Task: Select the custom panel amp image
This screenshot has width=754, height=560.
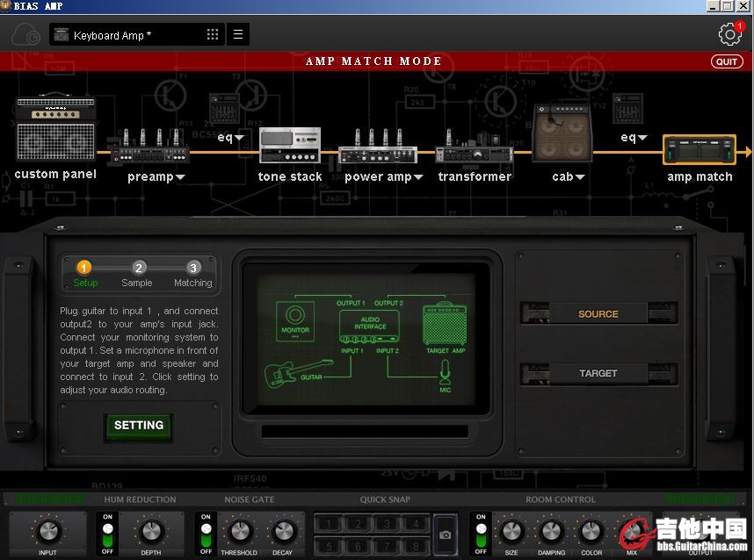Action: (x=55, y=127)
